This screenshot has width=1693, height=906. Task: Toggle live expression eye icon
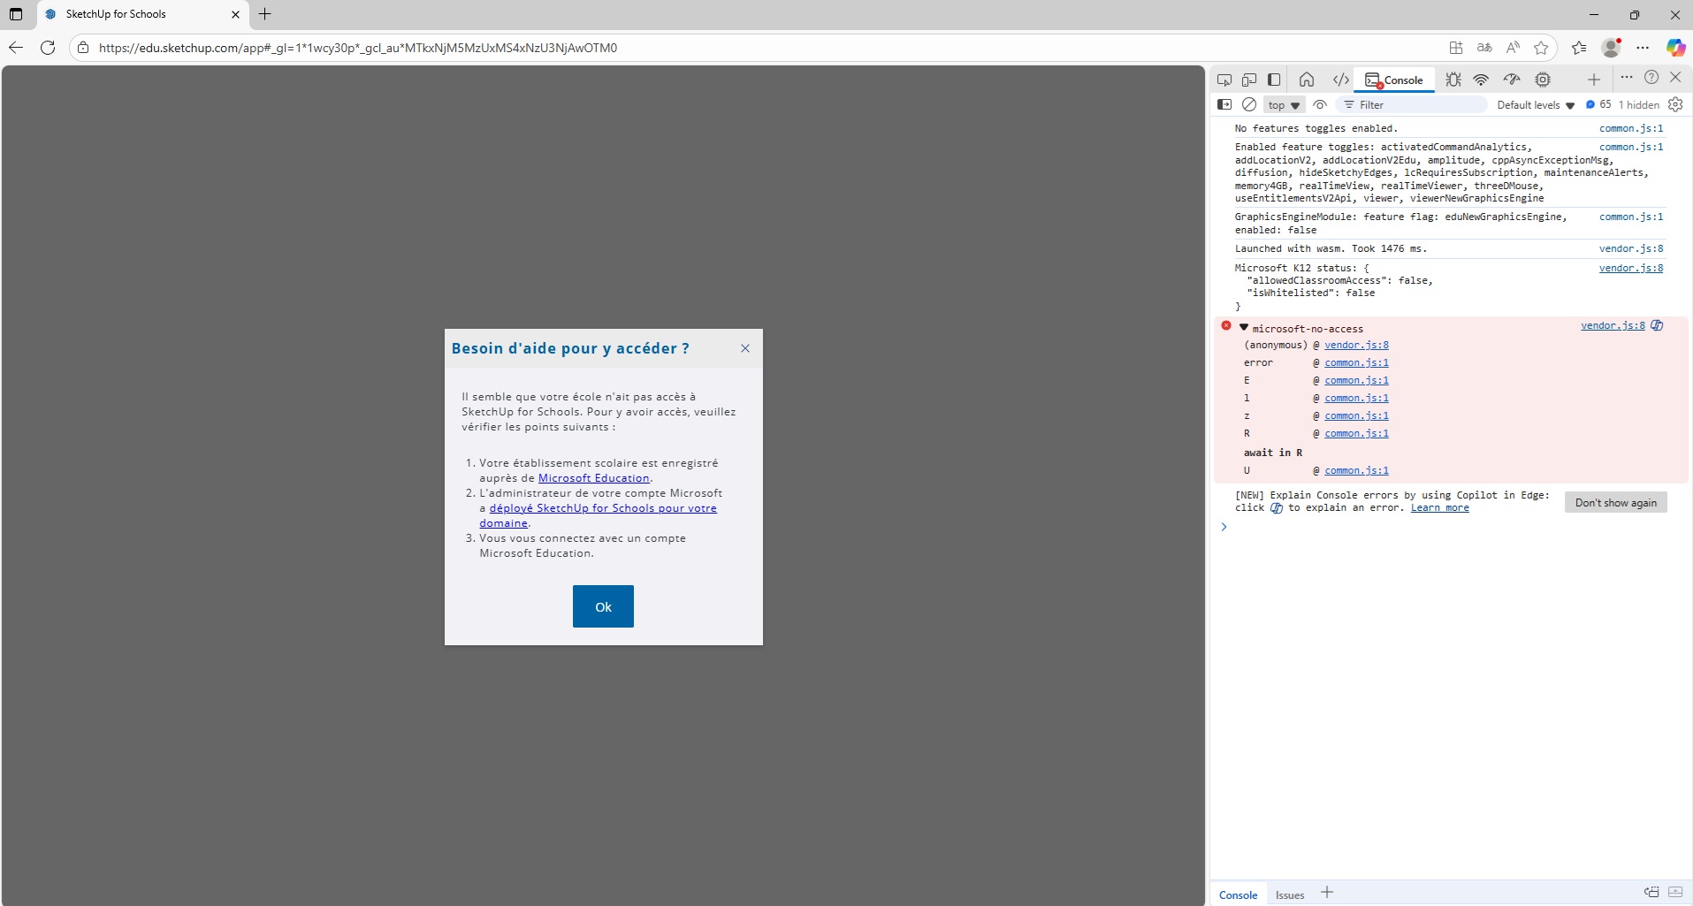pyautogui.click(x=1320, y=104)
